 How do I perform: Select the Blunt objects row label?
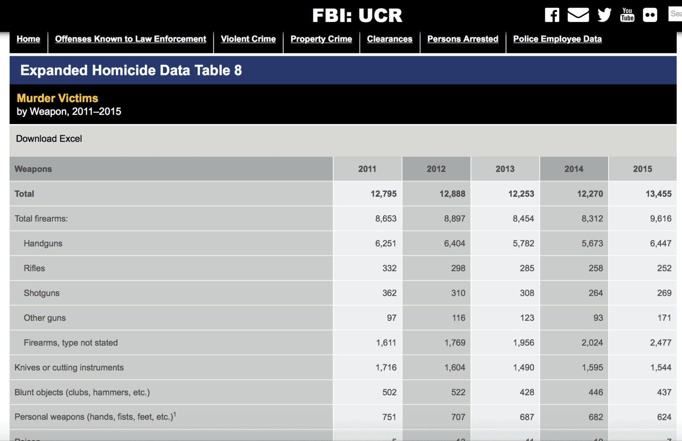pos(82,392)
